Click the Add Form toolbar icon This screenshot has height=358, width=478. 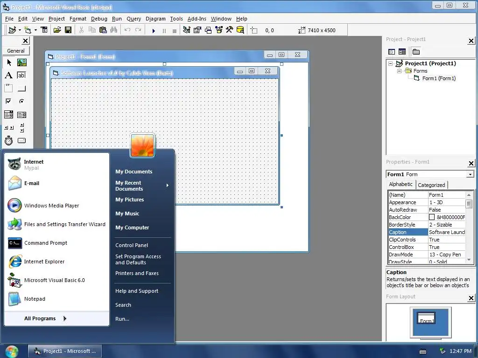click(x=28, y=30)
